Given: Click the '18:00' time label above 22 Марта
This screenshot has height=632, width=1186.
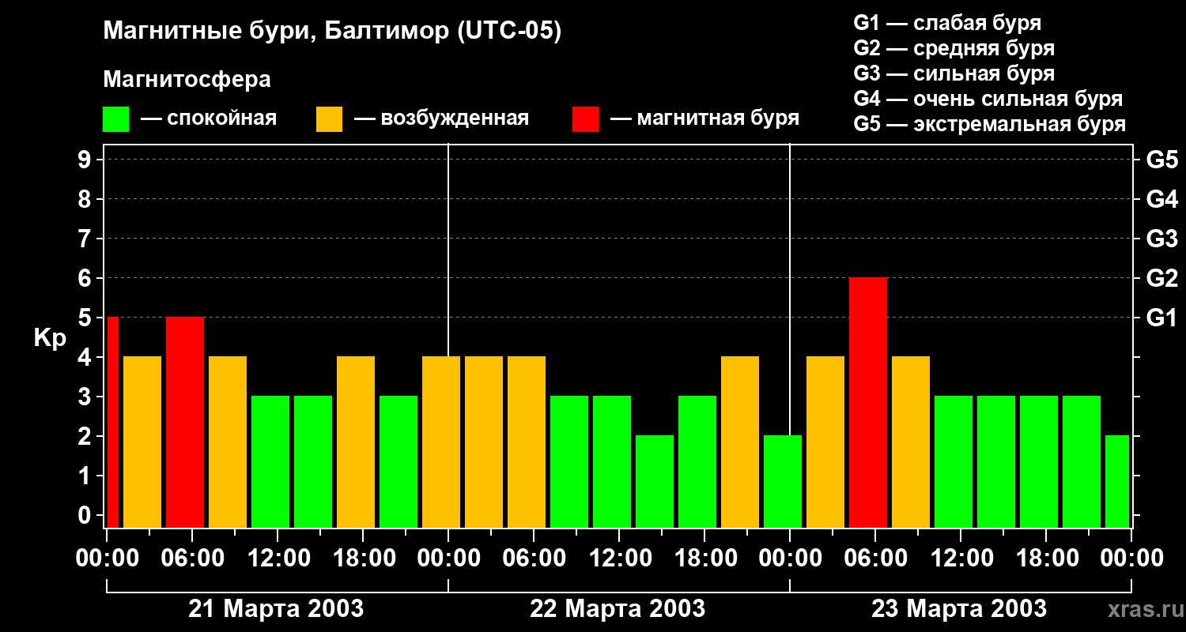Looking at the screenshot, I should [704, 558].
